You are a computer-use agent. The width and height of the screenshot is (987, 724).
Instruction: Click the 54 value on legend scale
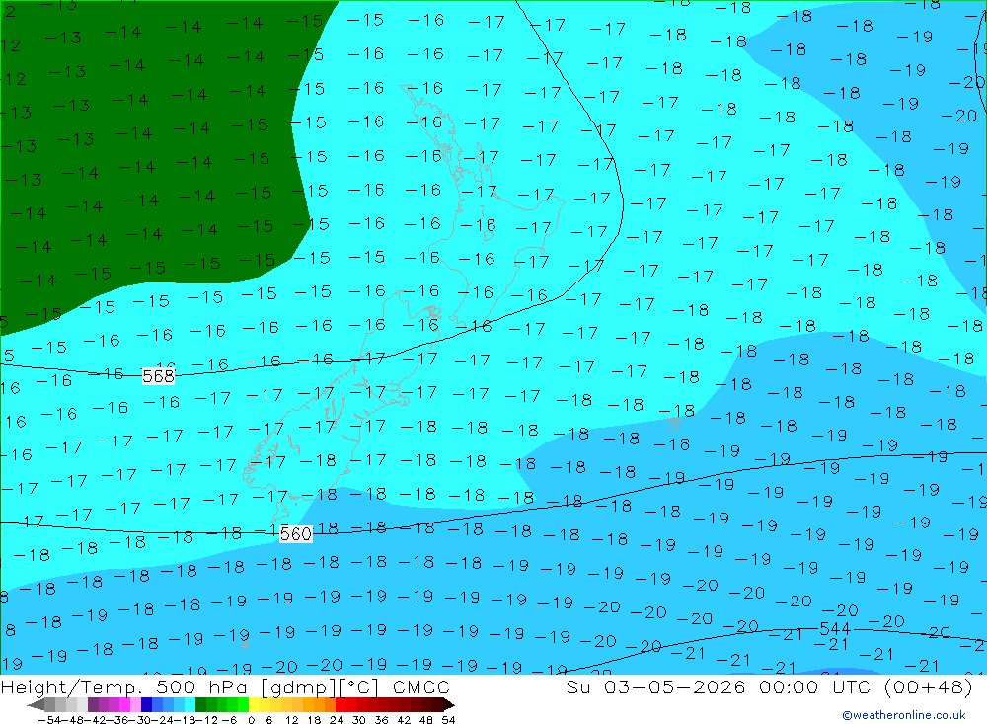coord(448,720)
